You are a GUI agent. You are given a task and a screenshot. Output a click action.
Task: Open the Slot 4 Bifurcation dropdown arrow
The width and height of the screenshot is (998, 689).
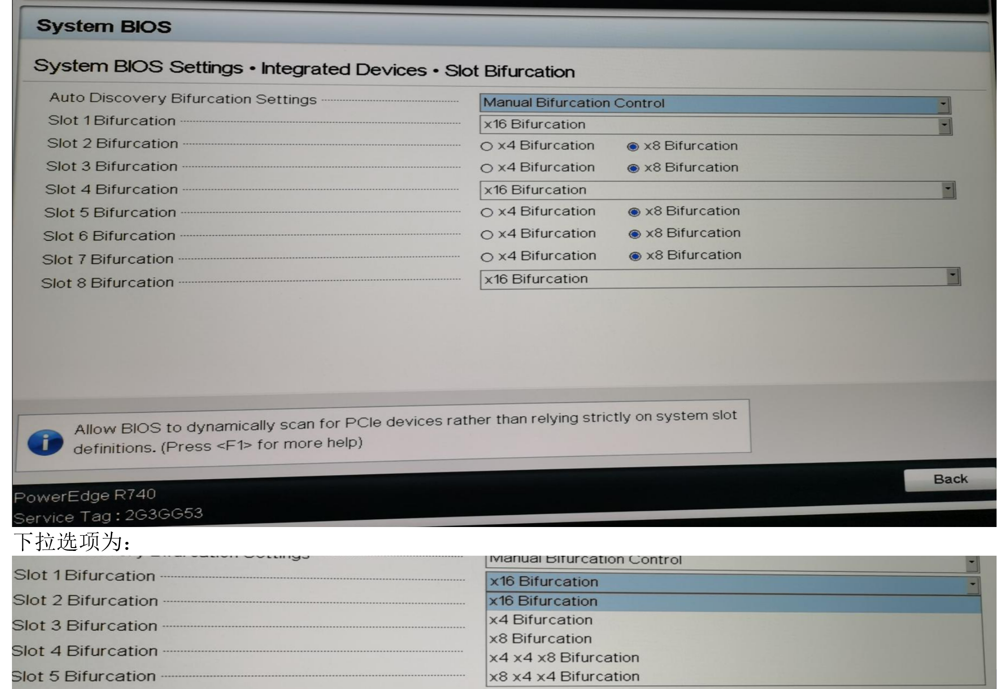pyautogui.click(x=948, y=190)
